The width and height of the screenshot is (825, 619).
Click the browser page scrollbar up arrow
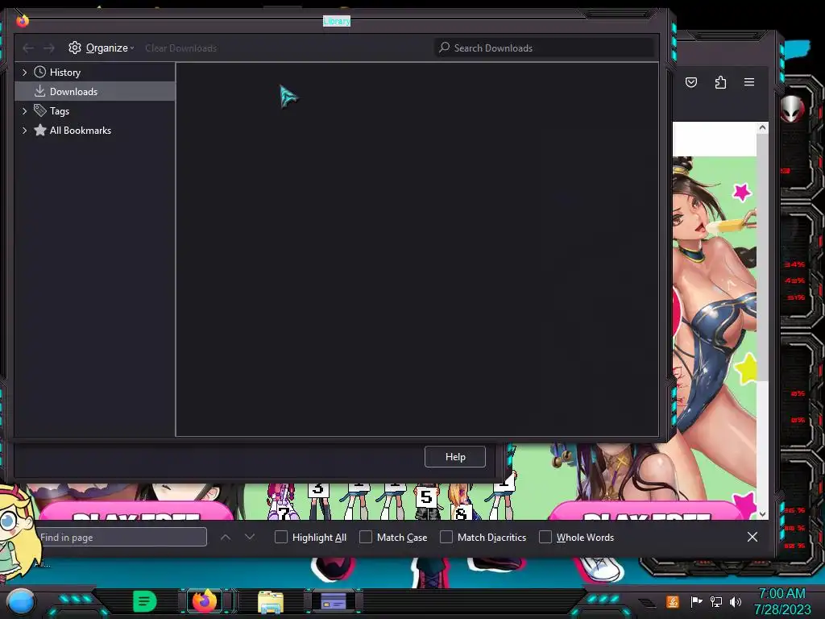tap(762, 128)
